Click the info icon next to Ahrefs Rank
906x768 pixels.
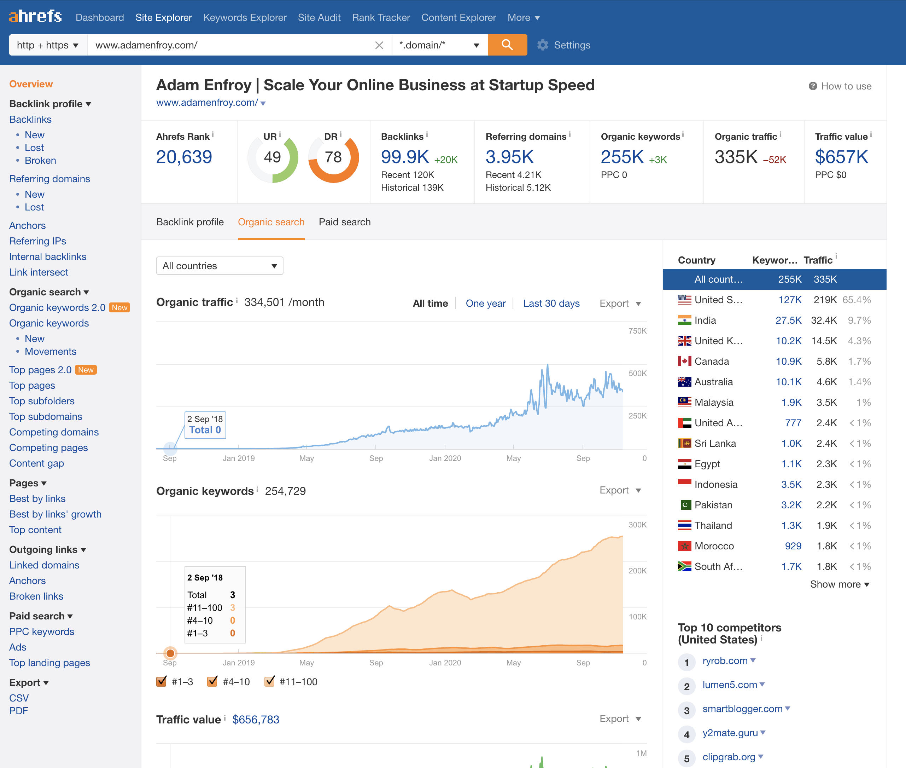tap(213, 134)
